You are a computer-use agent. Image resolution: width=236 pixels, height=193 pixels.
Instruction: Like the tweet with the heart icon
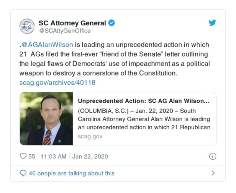(23, 156)
